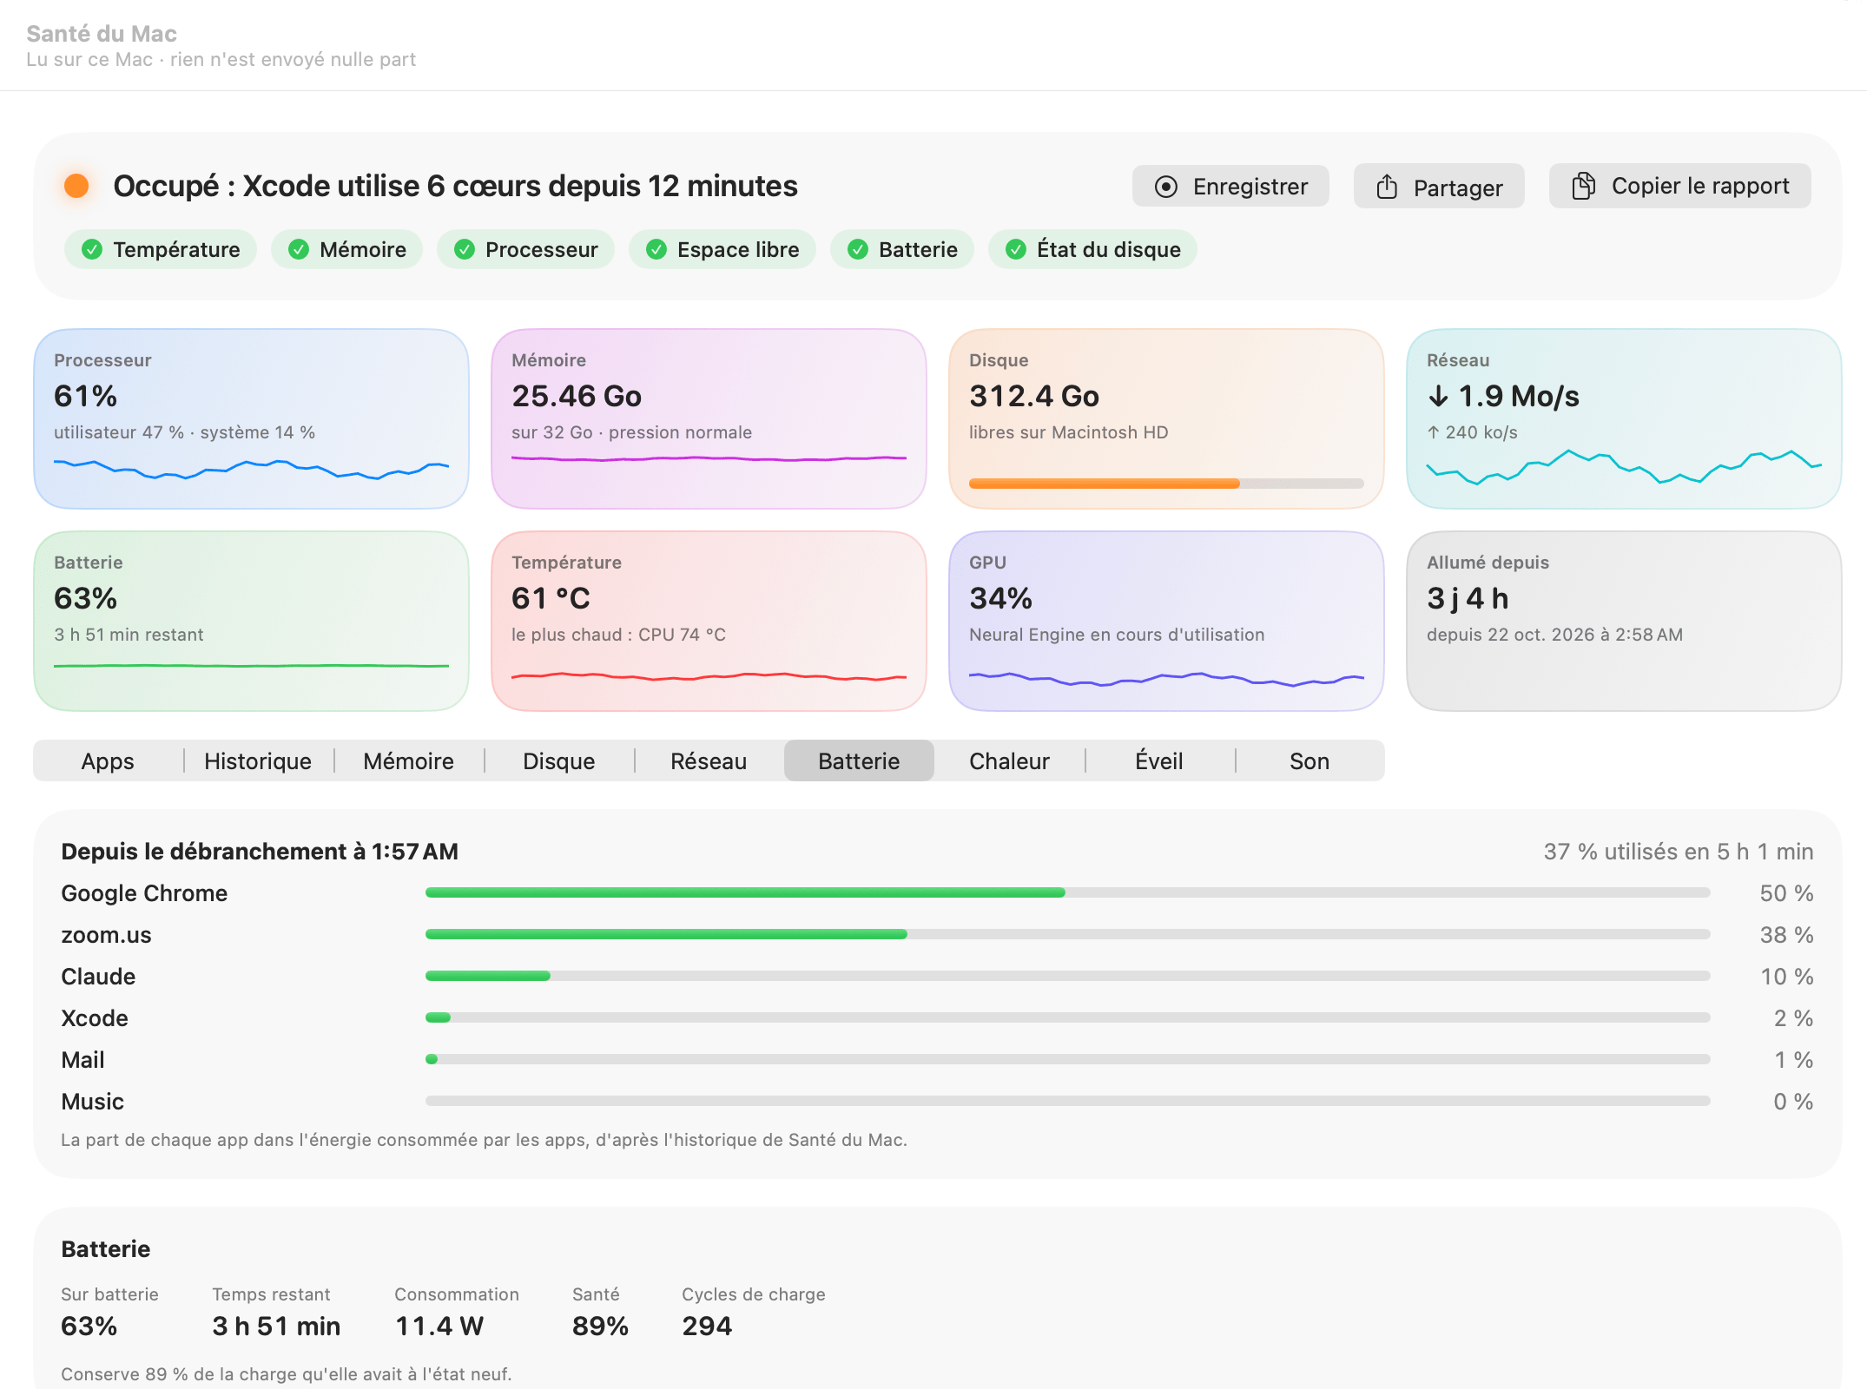Open the Disque tab
The height and width of the screenshot is (1389, 1867).
click(x=559, y=761)
